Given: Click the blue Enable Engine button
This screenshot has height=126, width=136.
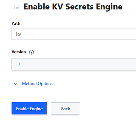Looking at the screenshot, I should tap(29, 108).
